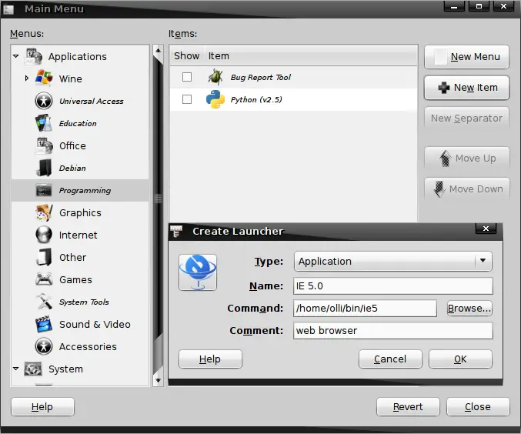The height and width of the screenshot is (434, 521).
Task: Click the Internet globe icon
Action: tap(44, 235)
